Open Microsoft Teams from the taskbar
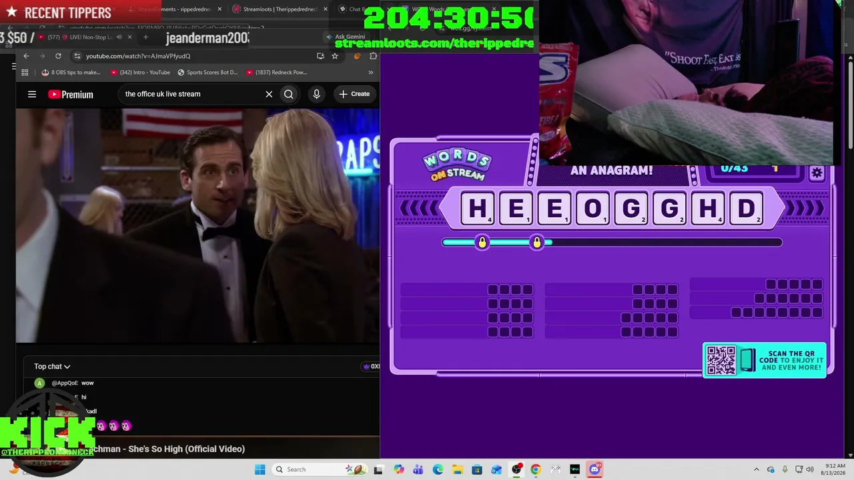 tap(418, 469)
